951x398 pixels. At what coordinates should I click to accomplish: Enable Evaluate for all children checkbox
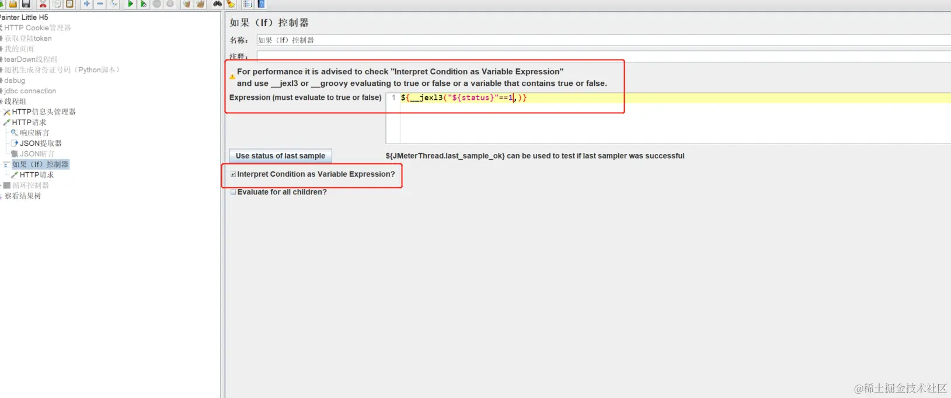(x=234, y=192)
